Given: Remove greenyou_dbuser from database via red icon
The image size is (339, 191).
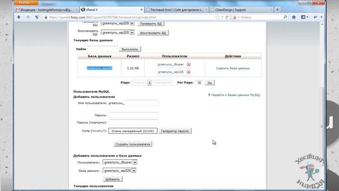Looking at the screenshot, I should pyautogui.click(x=189, y=64).
